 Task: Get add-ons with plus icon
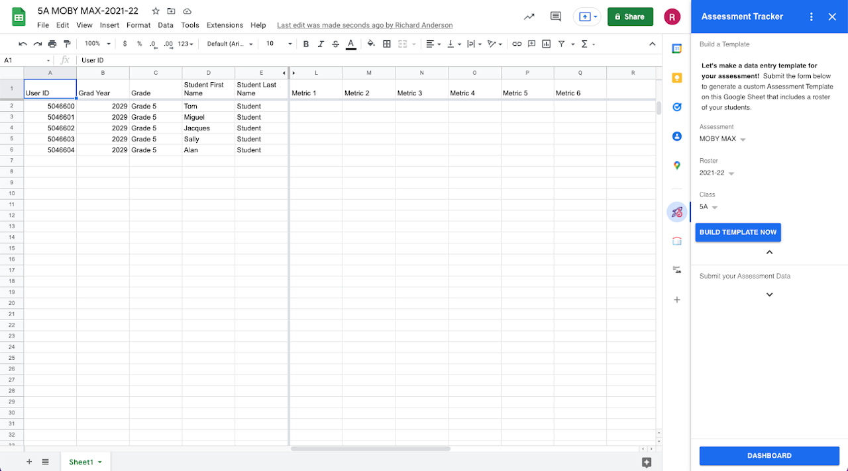click(677, 300)
